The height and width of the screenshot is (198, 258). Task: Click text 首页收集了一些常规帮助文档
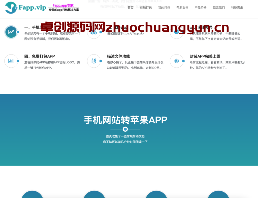click(125, 136)
